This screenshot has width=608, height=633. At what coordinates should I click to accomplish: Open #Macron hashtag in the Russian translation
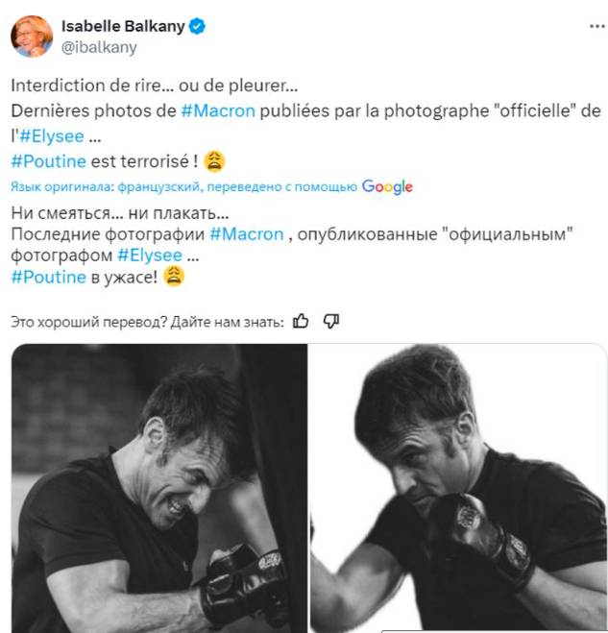pos(246,233)
